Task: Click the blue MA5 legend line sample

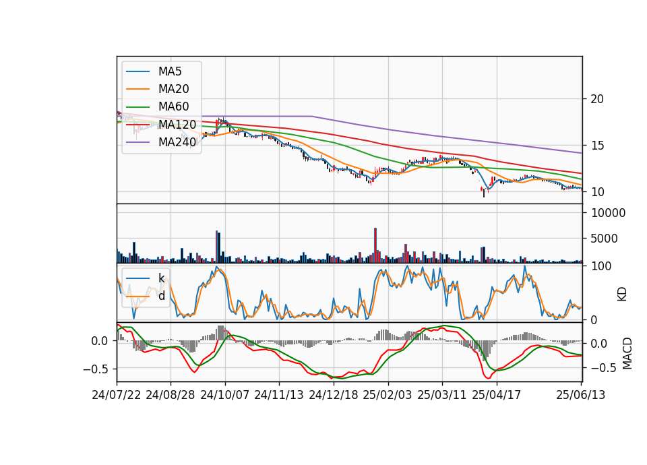Action: (137, 72)
